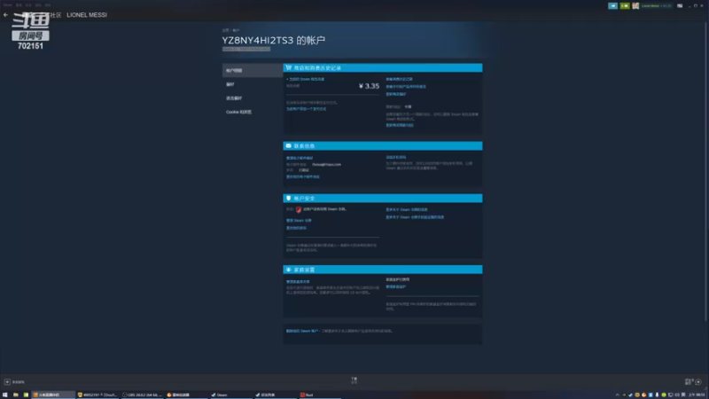This screenshot has height=399, width=709.
Task: Open the Windows Start menu
Action: [x=5, y=395]
